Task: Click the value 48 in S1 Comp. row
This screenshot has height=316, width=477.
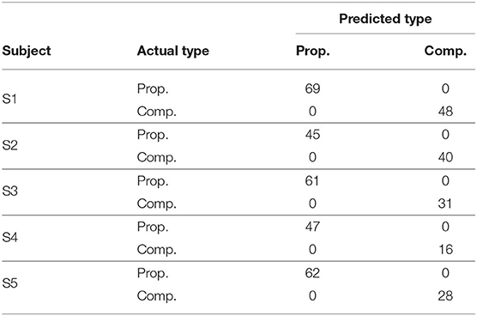Action: (x=445, y=112)
